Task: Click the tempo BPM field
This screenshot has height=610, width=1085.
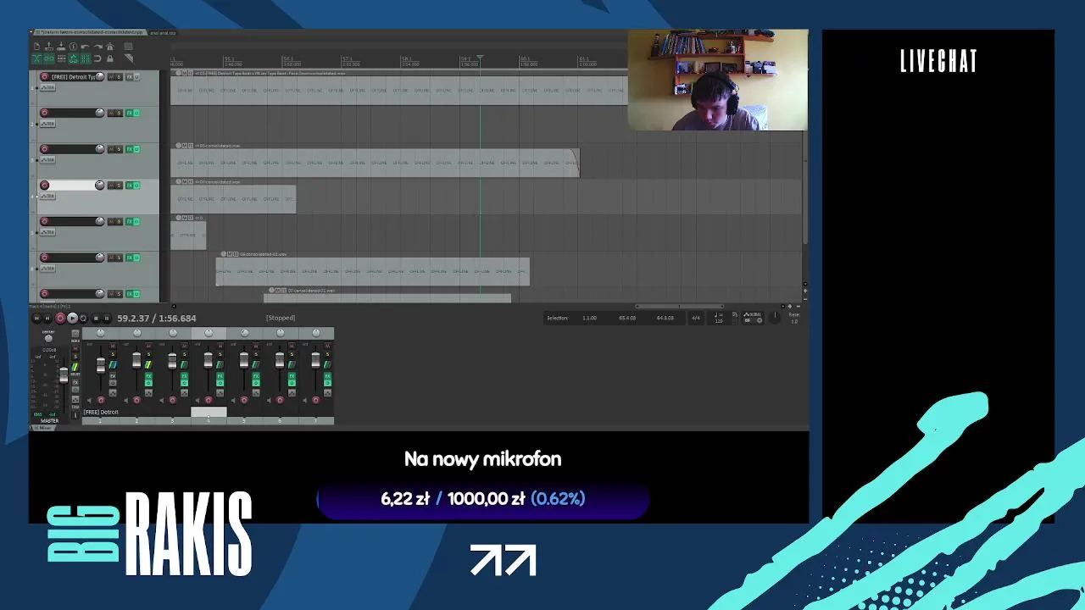Action: click(x=719, y=319)
